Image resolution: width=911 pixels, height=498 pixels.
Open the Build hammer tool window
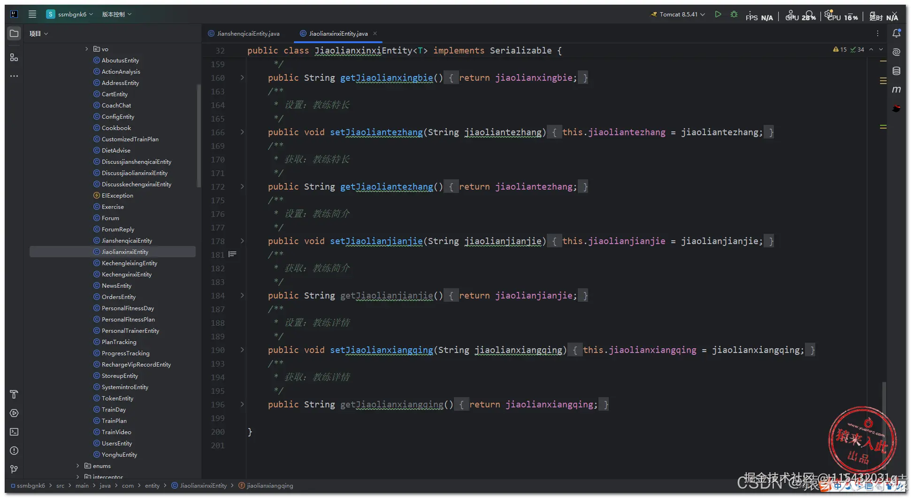(14, 394)
